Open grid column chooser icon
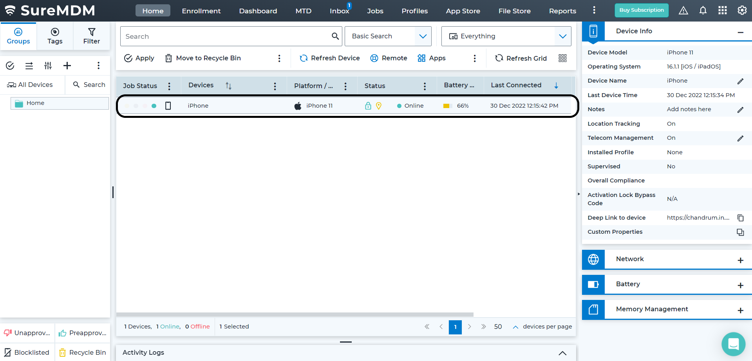 (x=562, y=58)
